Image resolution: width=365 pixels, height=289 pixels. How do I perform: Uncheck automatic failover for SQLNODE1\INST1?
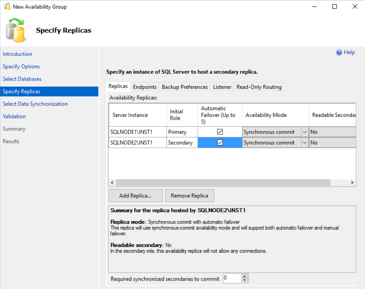pos(220,132)
